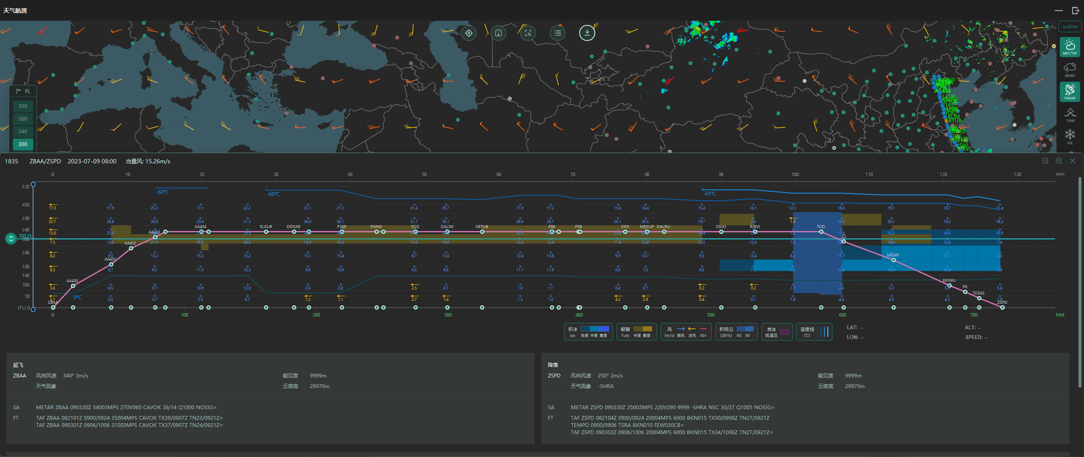Viewport: 1084px width, 457px height.
Task: Click the P149 waypoint marker
Action: 342,232
